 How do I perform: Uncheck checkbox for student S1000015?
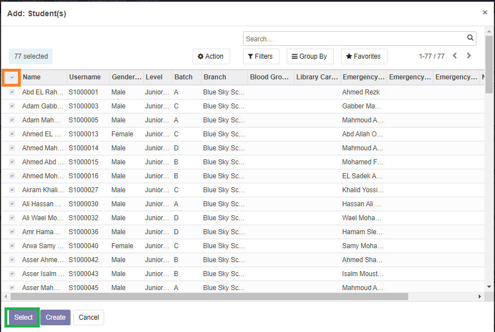point(12,162)
